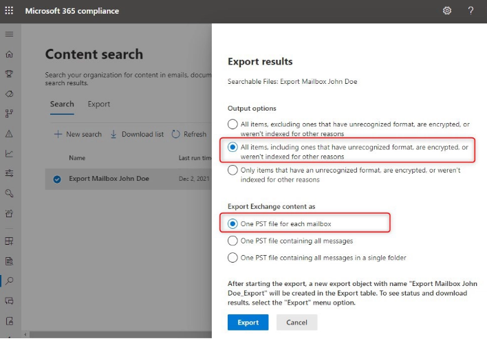Toggle the checkmark for Export Mailbox John Doe
The width and height of the screenshot is (487, 341).
point(57,179)
